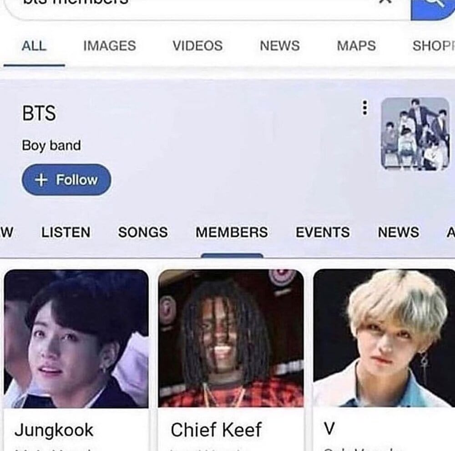Open the Events section tab
The image size is (455, 451).
pyautogui.click(x=323, y=232)
